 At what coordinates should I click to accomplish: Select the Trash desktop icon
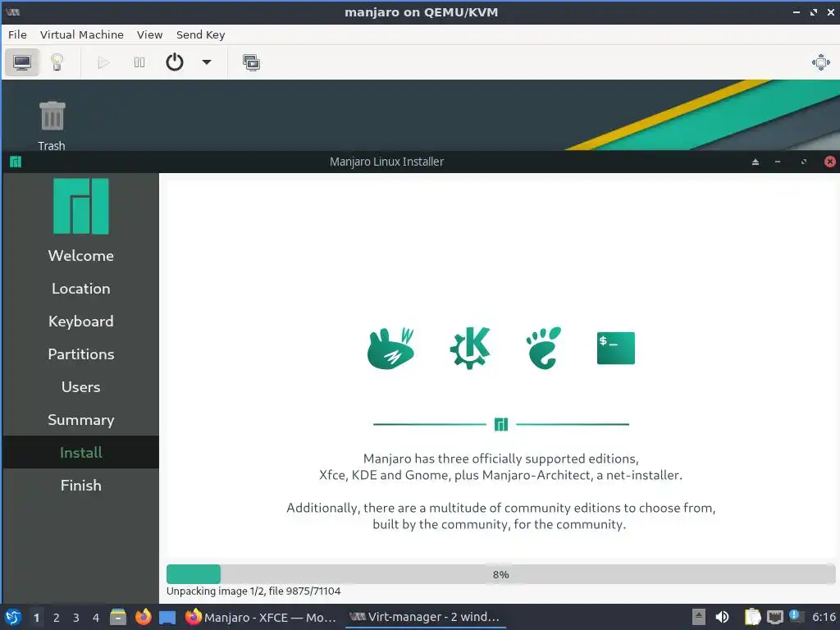(52, 126)
